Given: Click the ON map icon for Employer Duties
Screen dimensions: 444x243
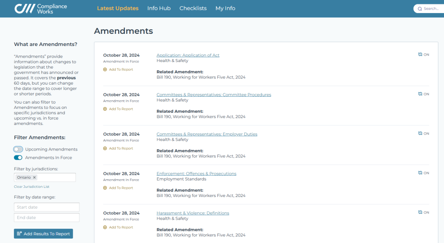Looking at the screenshot, I should point(420,133).
